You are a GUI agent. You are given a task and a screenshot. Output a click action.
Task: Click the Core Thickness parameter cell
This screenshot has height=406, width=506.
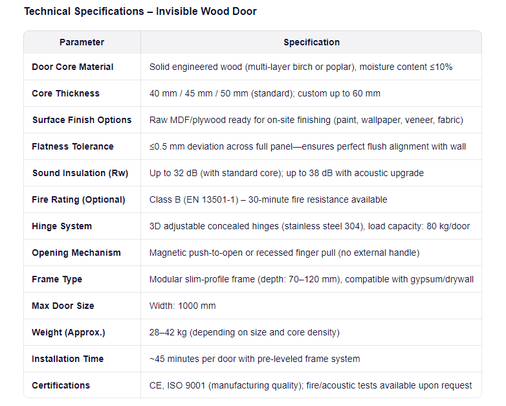coord(65,93)
